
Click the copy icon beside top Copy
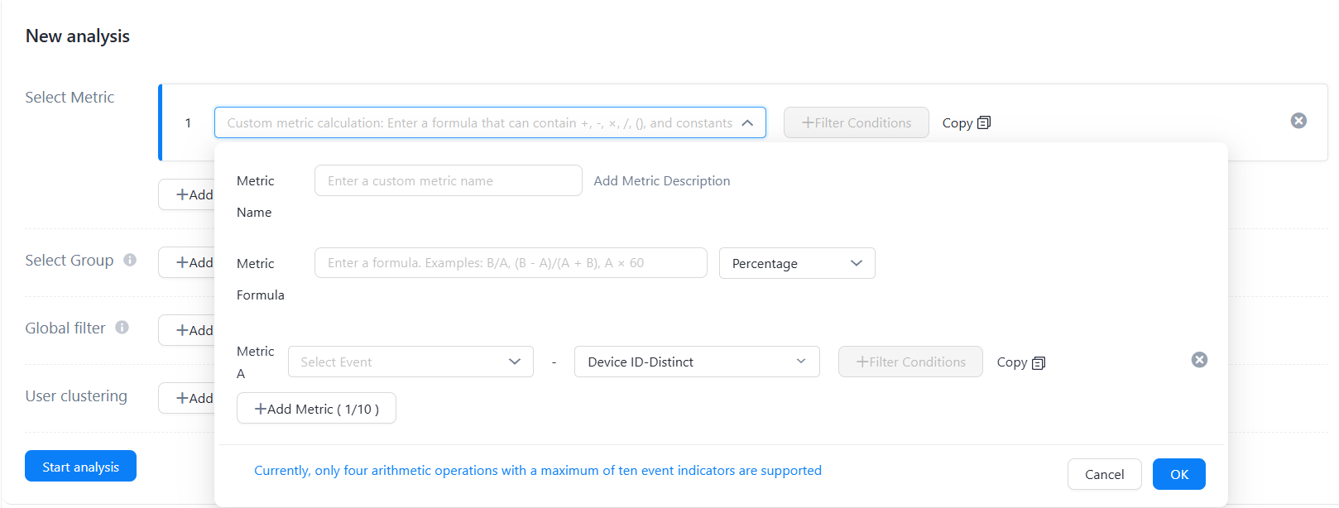pyautogui.click(x=984, y=122)
